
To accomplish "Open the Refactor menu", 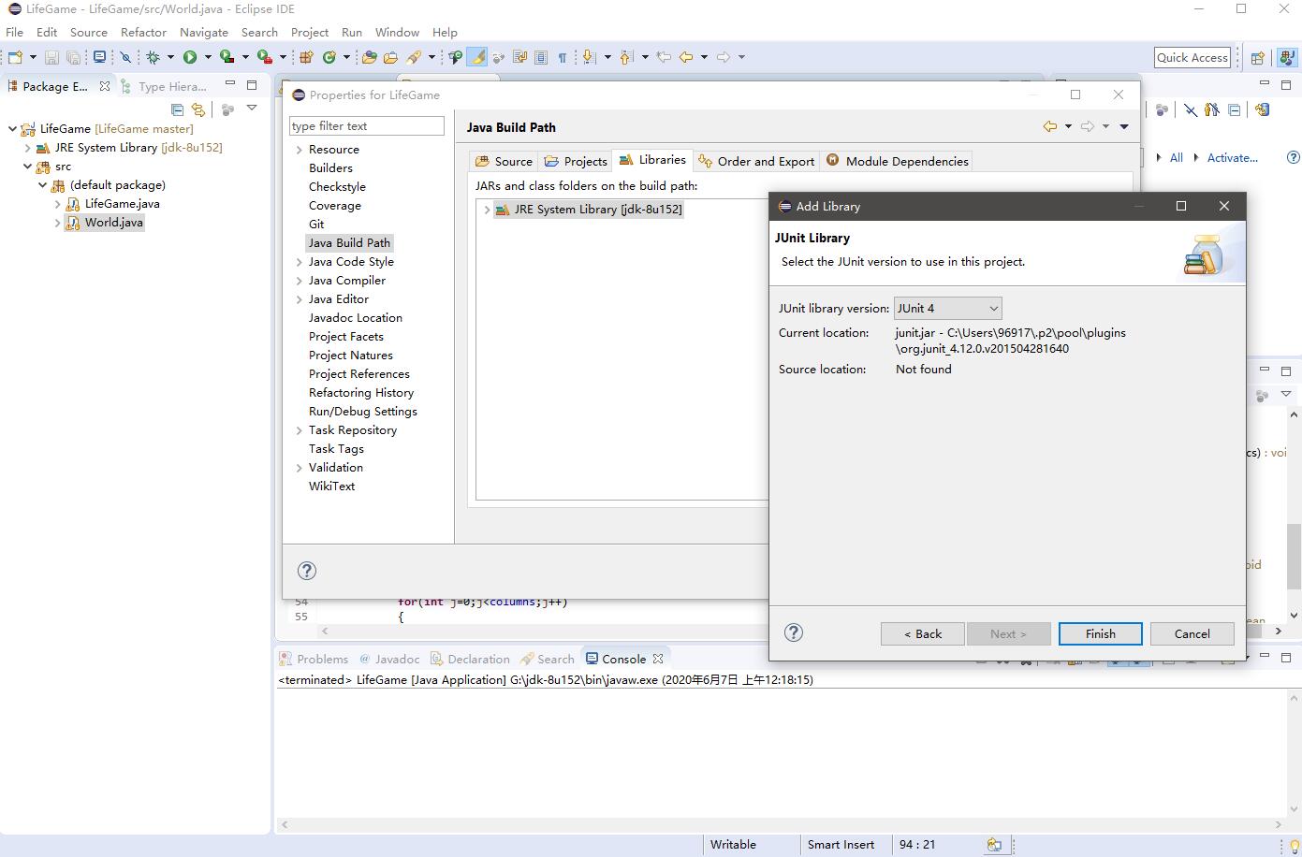I will 143,32.
